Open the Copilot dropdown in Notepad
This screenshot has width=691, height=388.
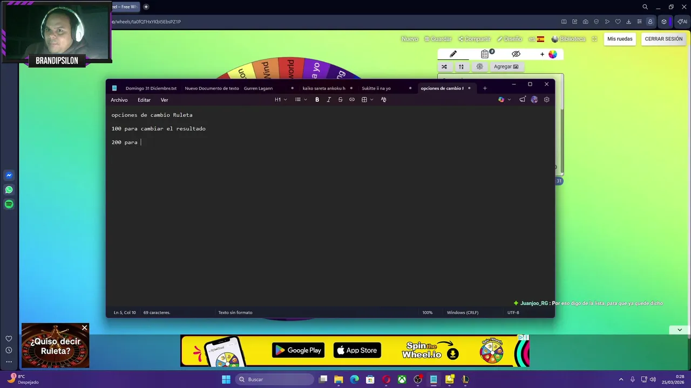tap(504, 100)
